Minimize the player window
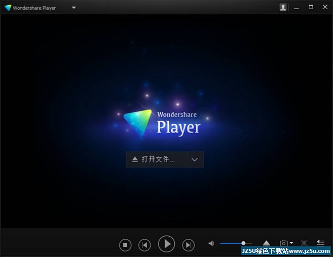 click(x=297, y=8)
